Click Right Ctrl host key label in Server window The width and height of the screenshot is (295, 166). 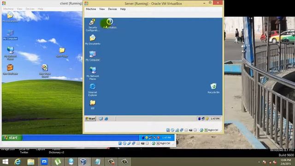click(213, 130)
